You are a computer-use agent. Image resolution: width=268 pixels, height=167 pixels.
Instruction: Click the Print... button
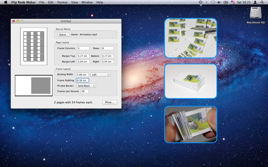point(110,102)
